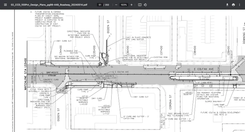
Task: Rotate the document counterclockwise
Action: tap(145, 5)
